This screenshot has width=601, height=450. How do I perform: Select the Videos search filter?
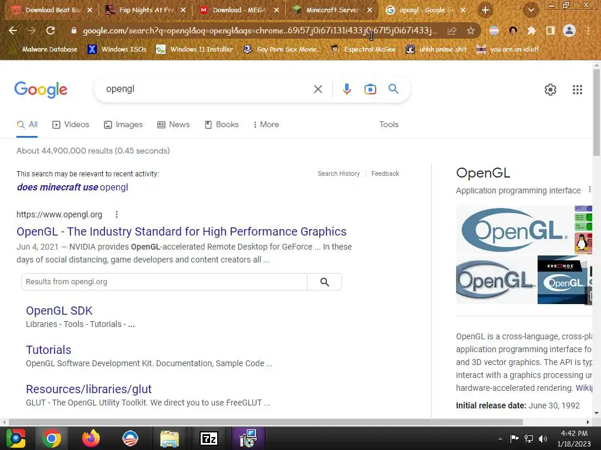[71, 125]
